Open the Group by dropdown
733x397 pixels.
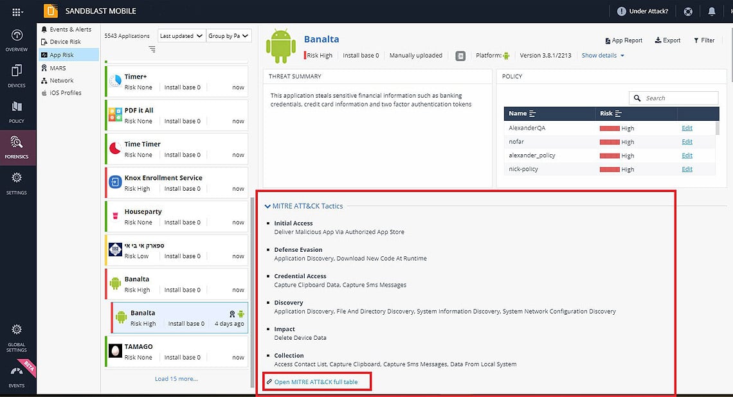[x=229, y=36]
